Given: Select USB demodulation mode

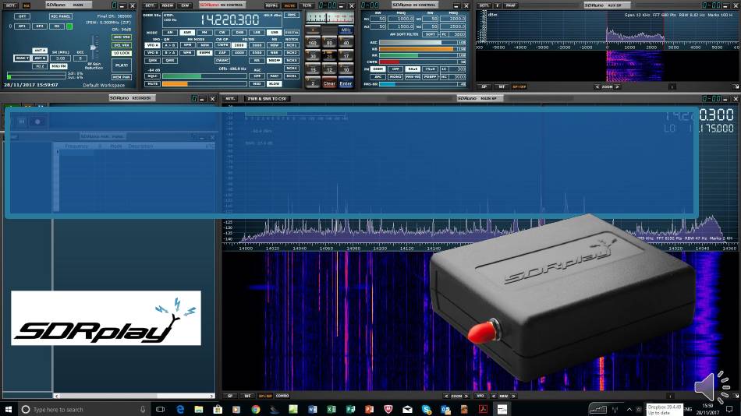Looking at the screenshot, I should pyautogui.click(x=274, y=33).
